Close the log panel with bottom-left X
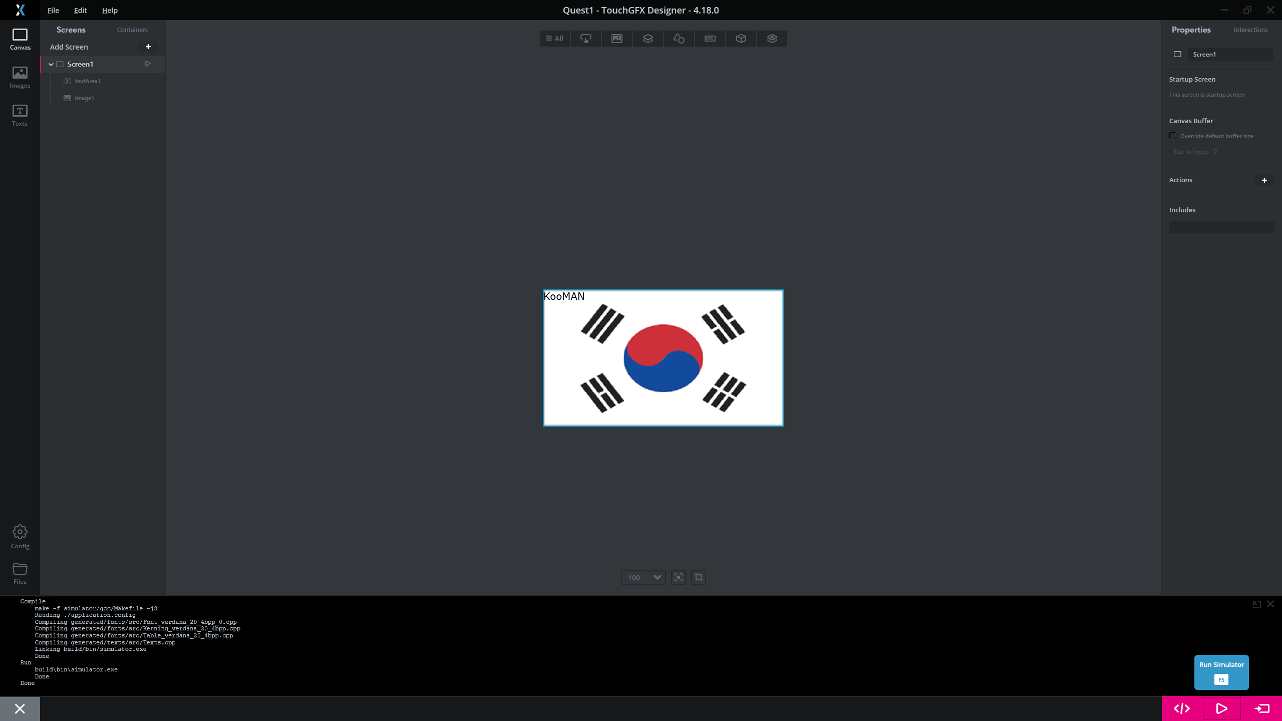Screen dimensions: 1282x721 [x=20, y=708]
